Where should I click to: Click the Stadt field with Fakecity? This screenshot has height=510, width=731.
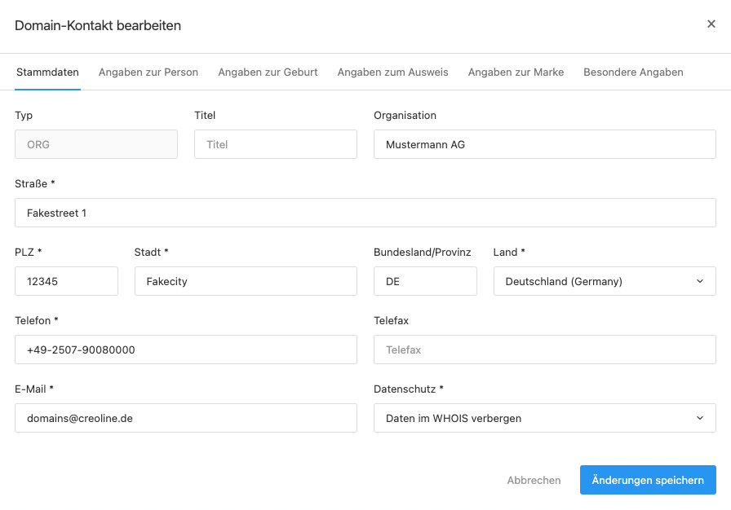tap(246, 281)
